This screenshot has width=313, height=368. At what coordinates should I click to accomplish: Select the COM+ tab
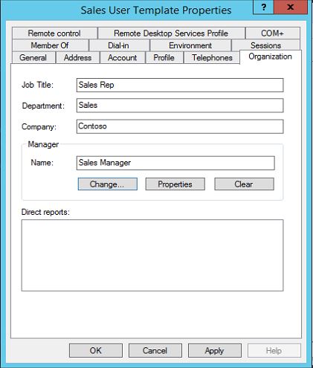(272, 33)
